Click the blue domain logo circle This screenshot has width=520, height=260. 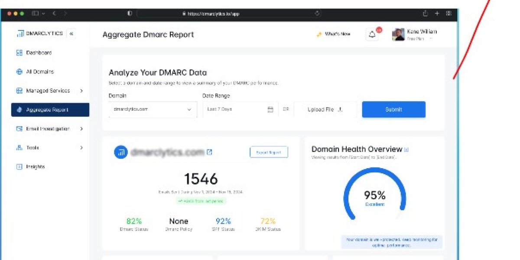point(121,152)
